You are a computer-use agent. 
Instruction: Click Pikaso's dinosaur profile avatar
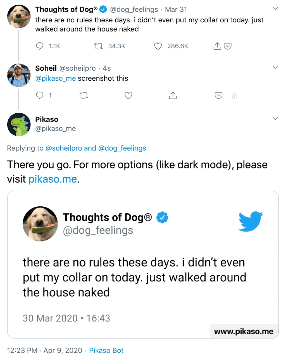19,124
